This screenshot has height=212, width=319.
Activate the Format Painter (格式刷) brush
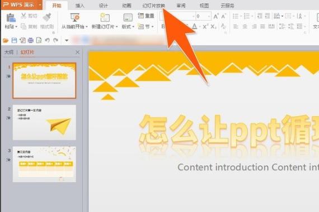(47, 17)
